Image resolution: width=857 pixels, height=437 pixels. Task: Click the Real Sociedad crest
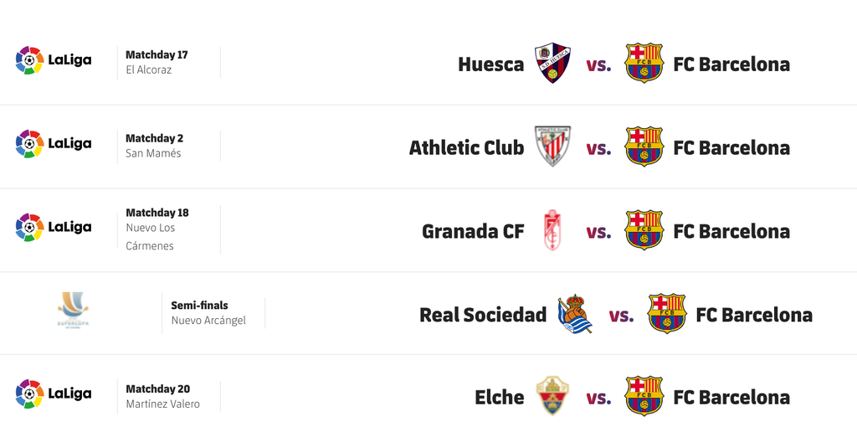[575, 315]
